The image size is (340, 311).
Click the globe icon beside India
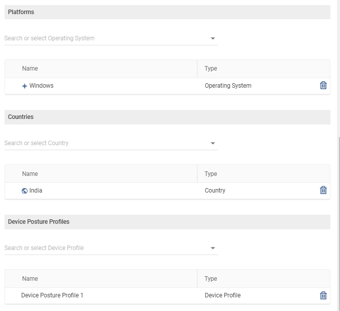click(25, 191)
